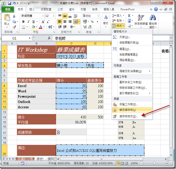Decrease font size button
Screen dimensions: 176x169
48,22
